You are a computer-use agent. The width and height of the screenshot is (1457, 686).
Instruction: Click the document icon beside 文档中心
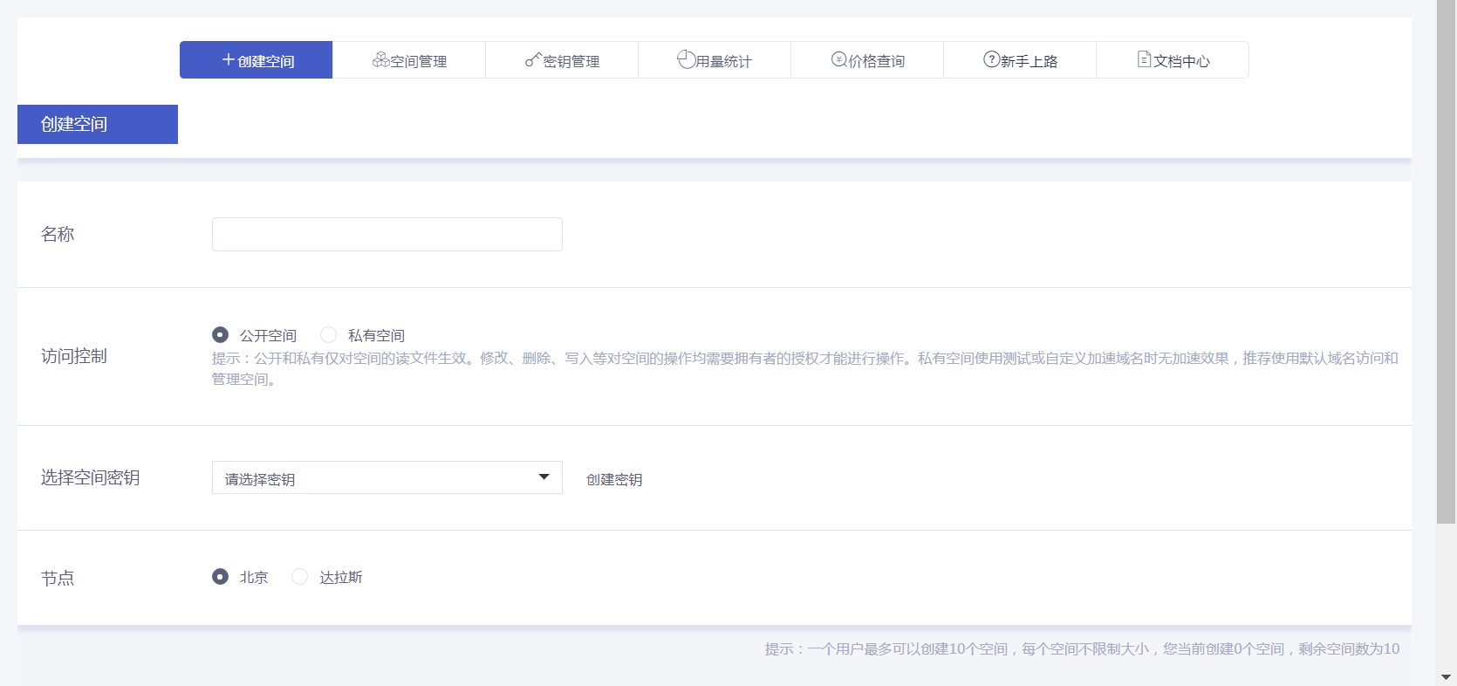[x=1145, y=59]
